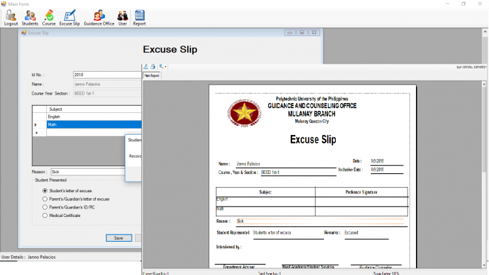The width and height of the screenshot is (489, 275).
Task: Click the Sick reason text in report
Action: click(240, 221)
